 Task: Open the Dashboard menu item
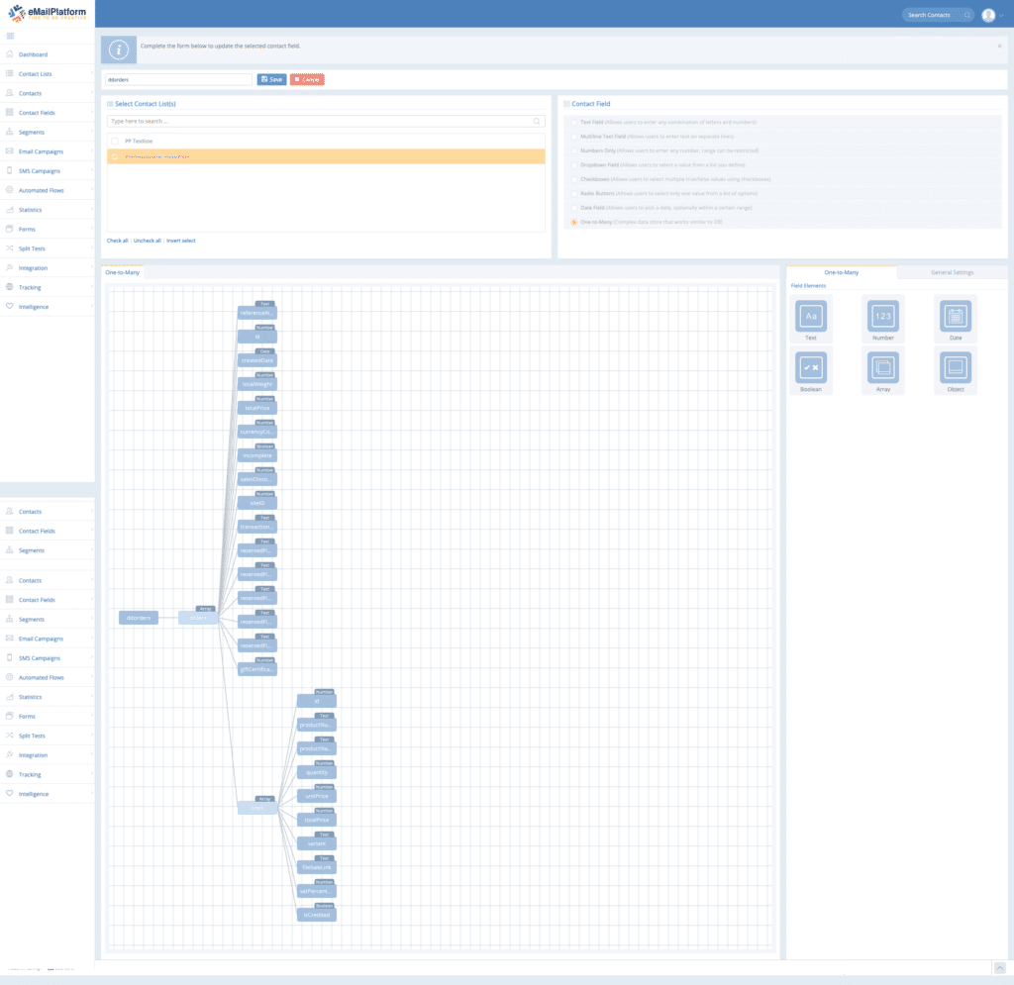pyautogui.click(x=48, y=54)
